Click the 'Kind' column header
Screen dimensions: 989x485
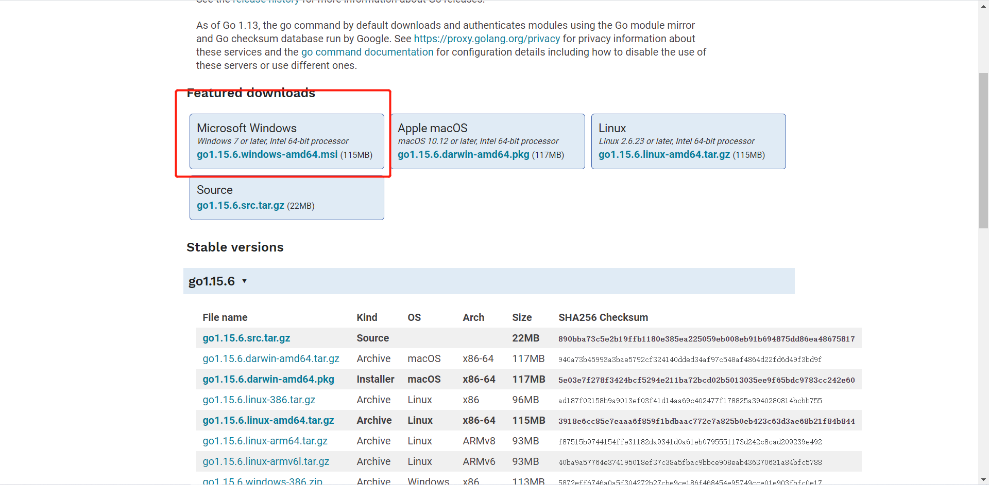tap(367, 317)
